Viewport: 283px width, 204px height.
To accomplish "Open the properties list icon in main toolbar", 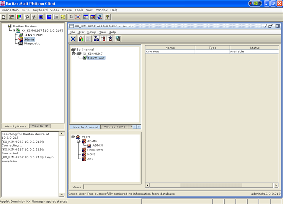I will coord(12,17).
